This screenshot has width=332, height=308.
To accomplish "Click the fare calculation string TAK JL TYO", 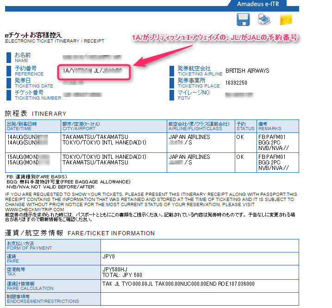I will point(178,284).
